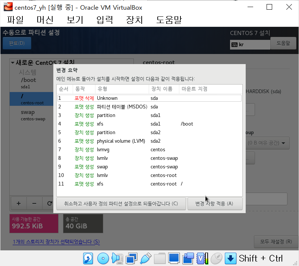This screenshot has width=299, height=266.
Task: Open the 도움말 menu in menu bar
Action: pos(169,20)
